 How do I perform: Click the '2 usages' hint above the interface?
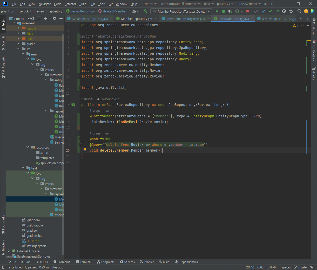click(x=87, y=99)
